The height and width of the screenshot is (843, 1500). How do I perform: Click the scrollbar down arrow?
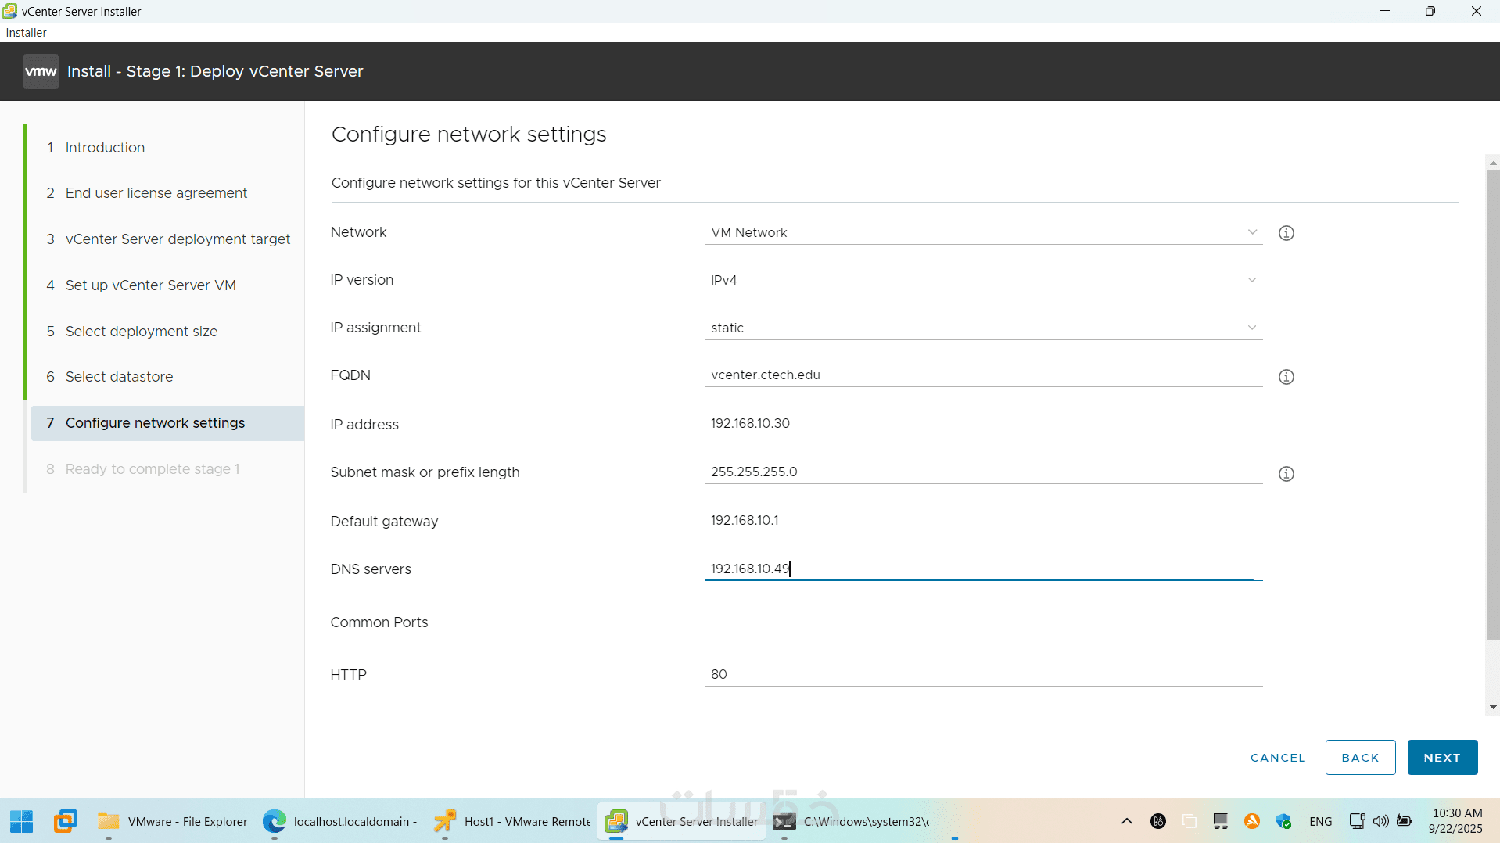(x=1493, y=708)
